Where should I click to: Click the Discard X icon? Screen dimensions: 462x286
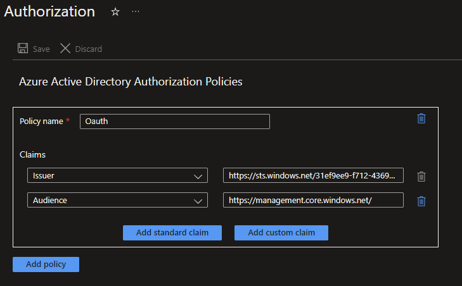coord(65,49)
